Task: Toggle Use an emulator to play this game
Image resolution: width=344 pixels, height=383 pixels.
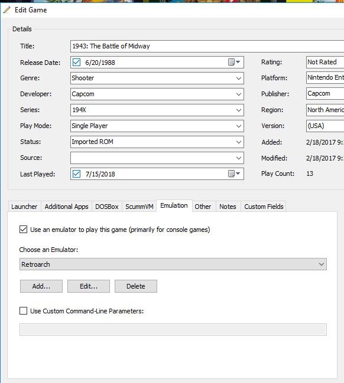Action: point(23,230)
